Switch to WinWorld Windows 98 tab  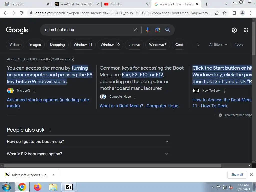[x=77, y=4]
